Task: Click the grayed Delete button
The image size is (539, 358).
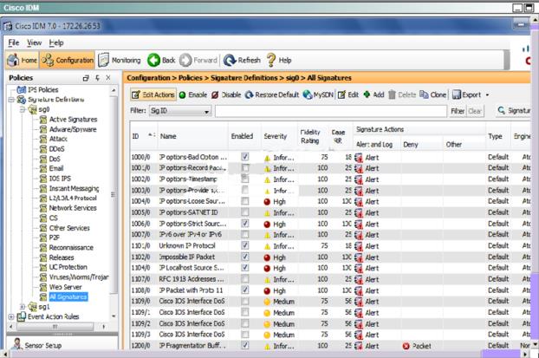Action: pyautogui.click(x=402, y=94)
